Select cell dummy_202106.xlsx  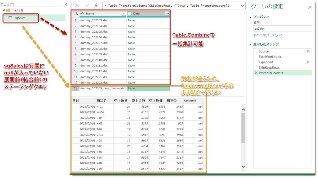103,37
